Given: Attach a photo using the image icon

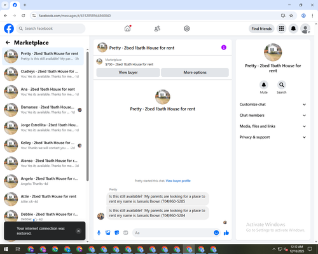Looking at the screenshot, I should tap(108, 233).
